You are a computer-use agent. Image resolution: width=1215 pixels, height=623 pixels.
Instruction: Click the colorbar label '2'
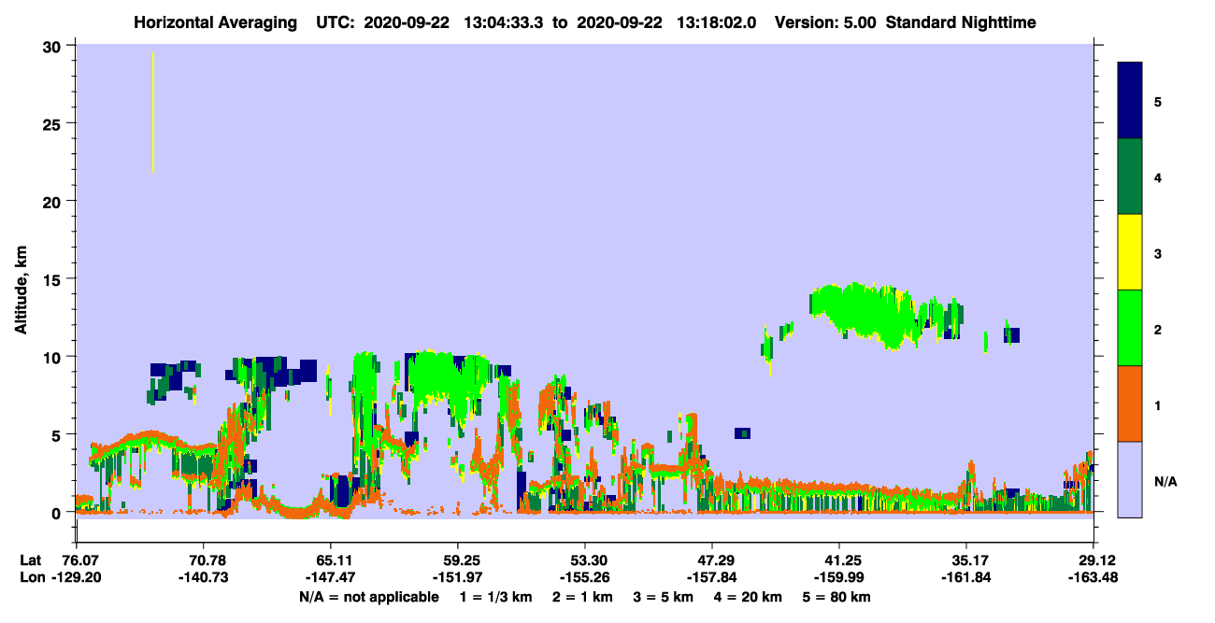[1157, 330]
